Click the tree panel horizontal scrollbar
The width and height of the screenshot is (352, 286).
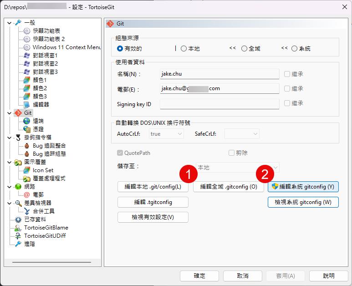51,262
